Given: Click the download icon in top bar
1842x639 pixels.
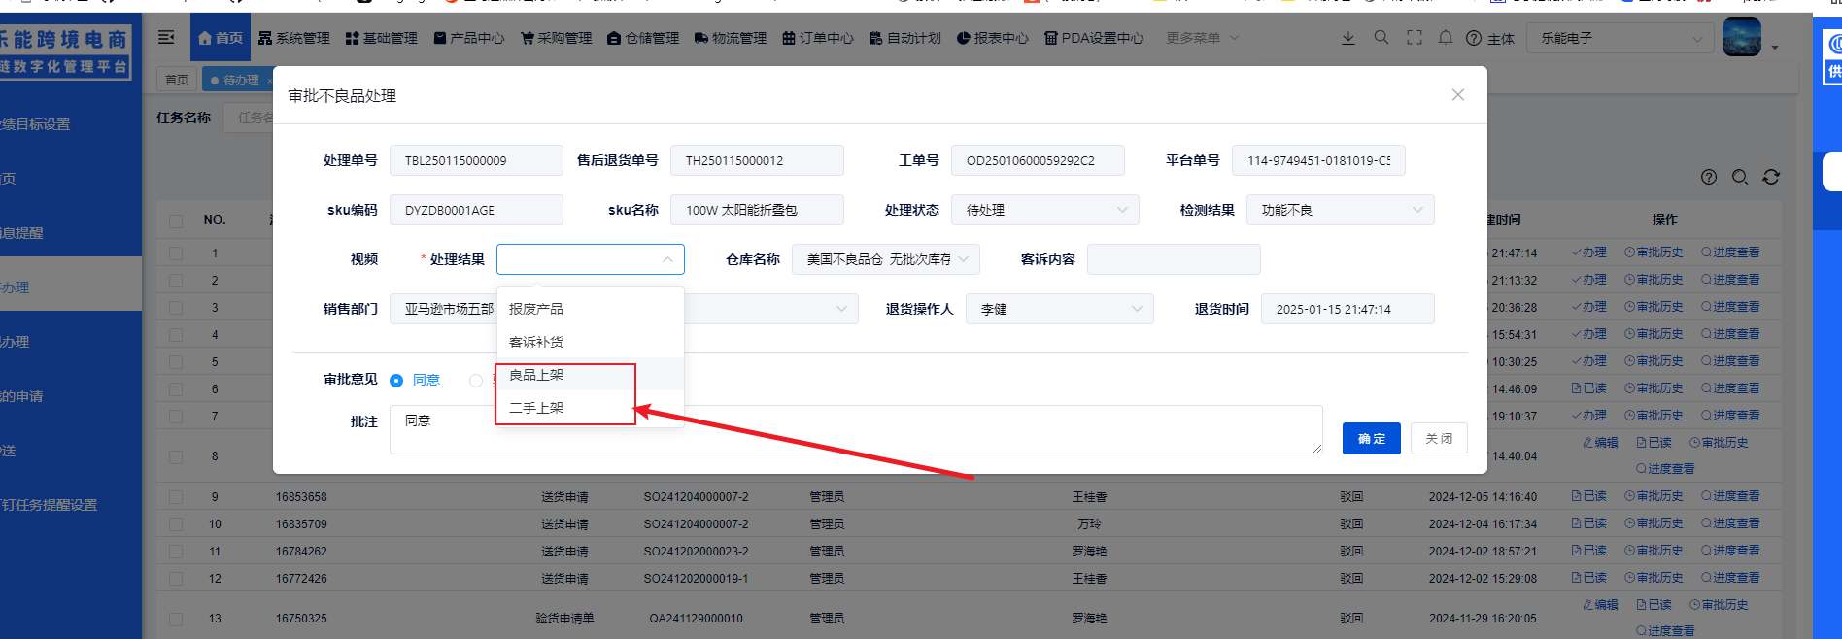Looking at the screenshot, I should pyautogui.click(x=1348, y=38).
